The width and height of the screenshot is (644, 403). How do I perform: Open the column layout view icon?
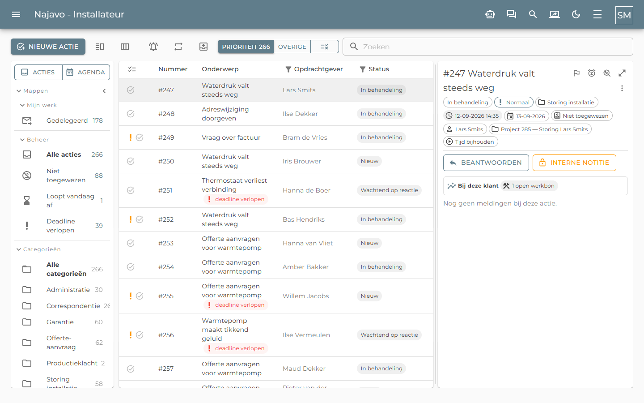coord(125,47)
